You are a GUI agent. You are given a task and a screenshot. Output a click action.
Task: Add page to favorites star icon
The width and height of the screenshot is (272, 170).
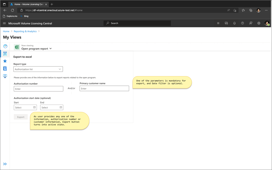pos(235,10)
